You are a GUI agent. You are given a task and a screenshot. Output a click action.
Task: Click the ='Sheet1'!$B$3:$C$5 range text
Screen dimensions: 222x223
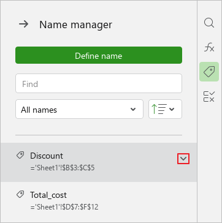[63, 168]
